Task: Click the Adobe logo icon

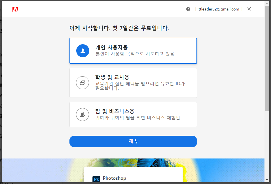Action: tap(15, 10)
